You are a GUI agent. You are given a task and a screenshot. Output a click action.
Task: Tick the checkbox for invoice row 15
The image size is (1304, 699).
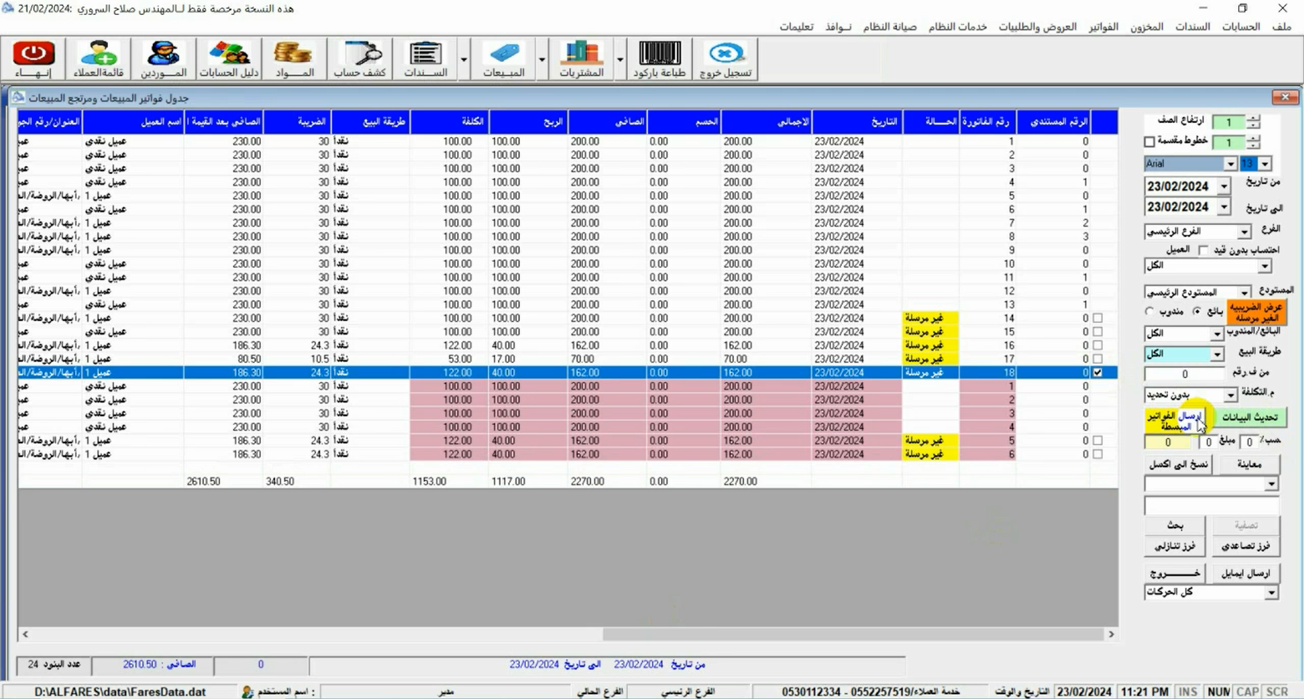[x=1097, y=332]
